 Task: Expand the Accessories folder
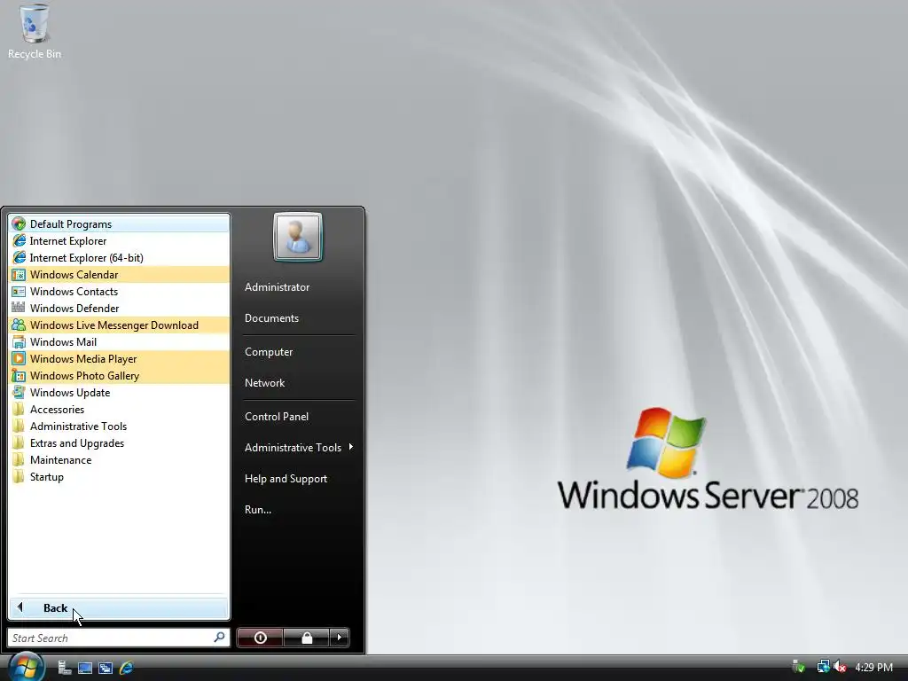(120, 409)
